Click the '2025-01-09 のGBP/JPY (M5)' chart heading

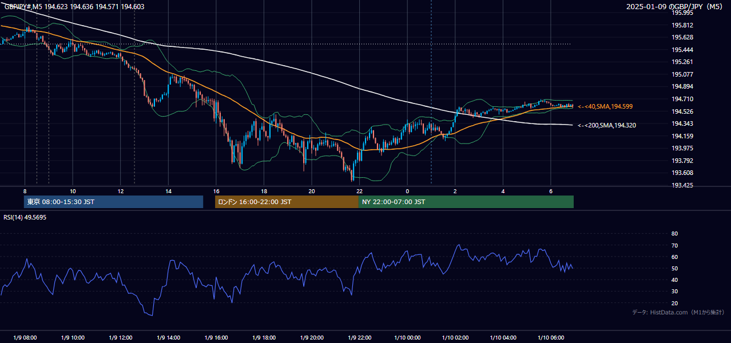point(675,6)
